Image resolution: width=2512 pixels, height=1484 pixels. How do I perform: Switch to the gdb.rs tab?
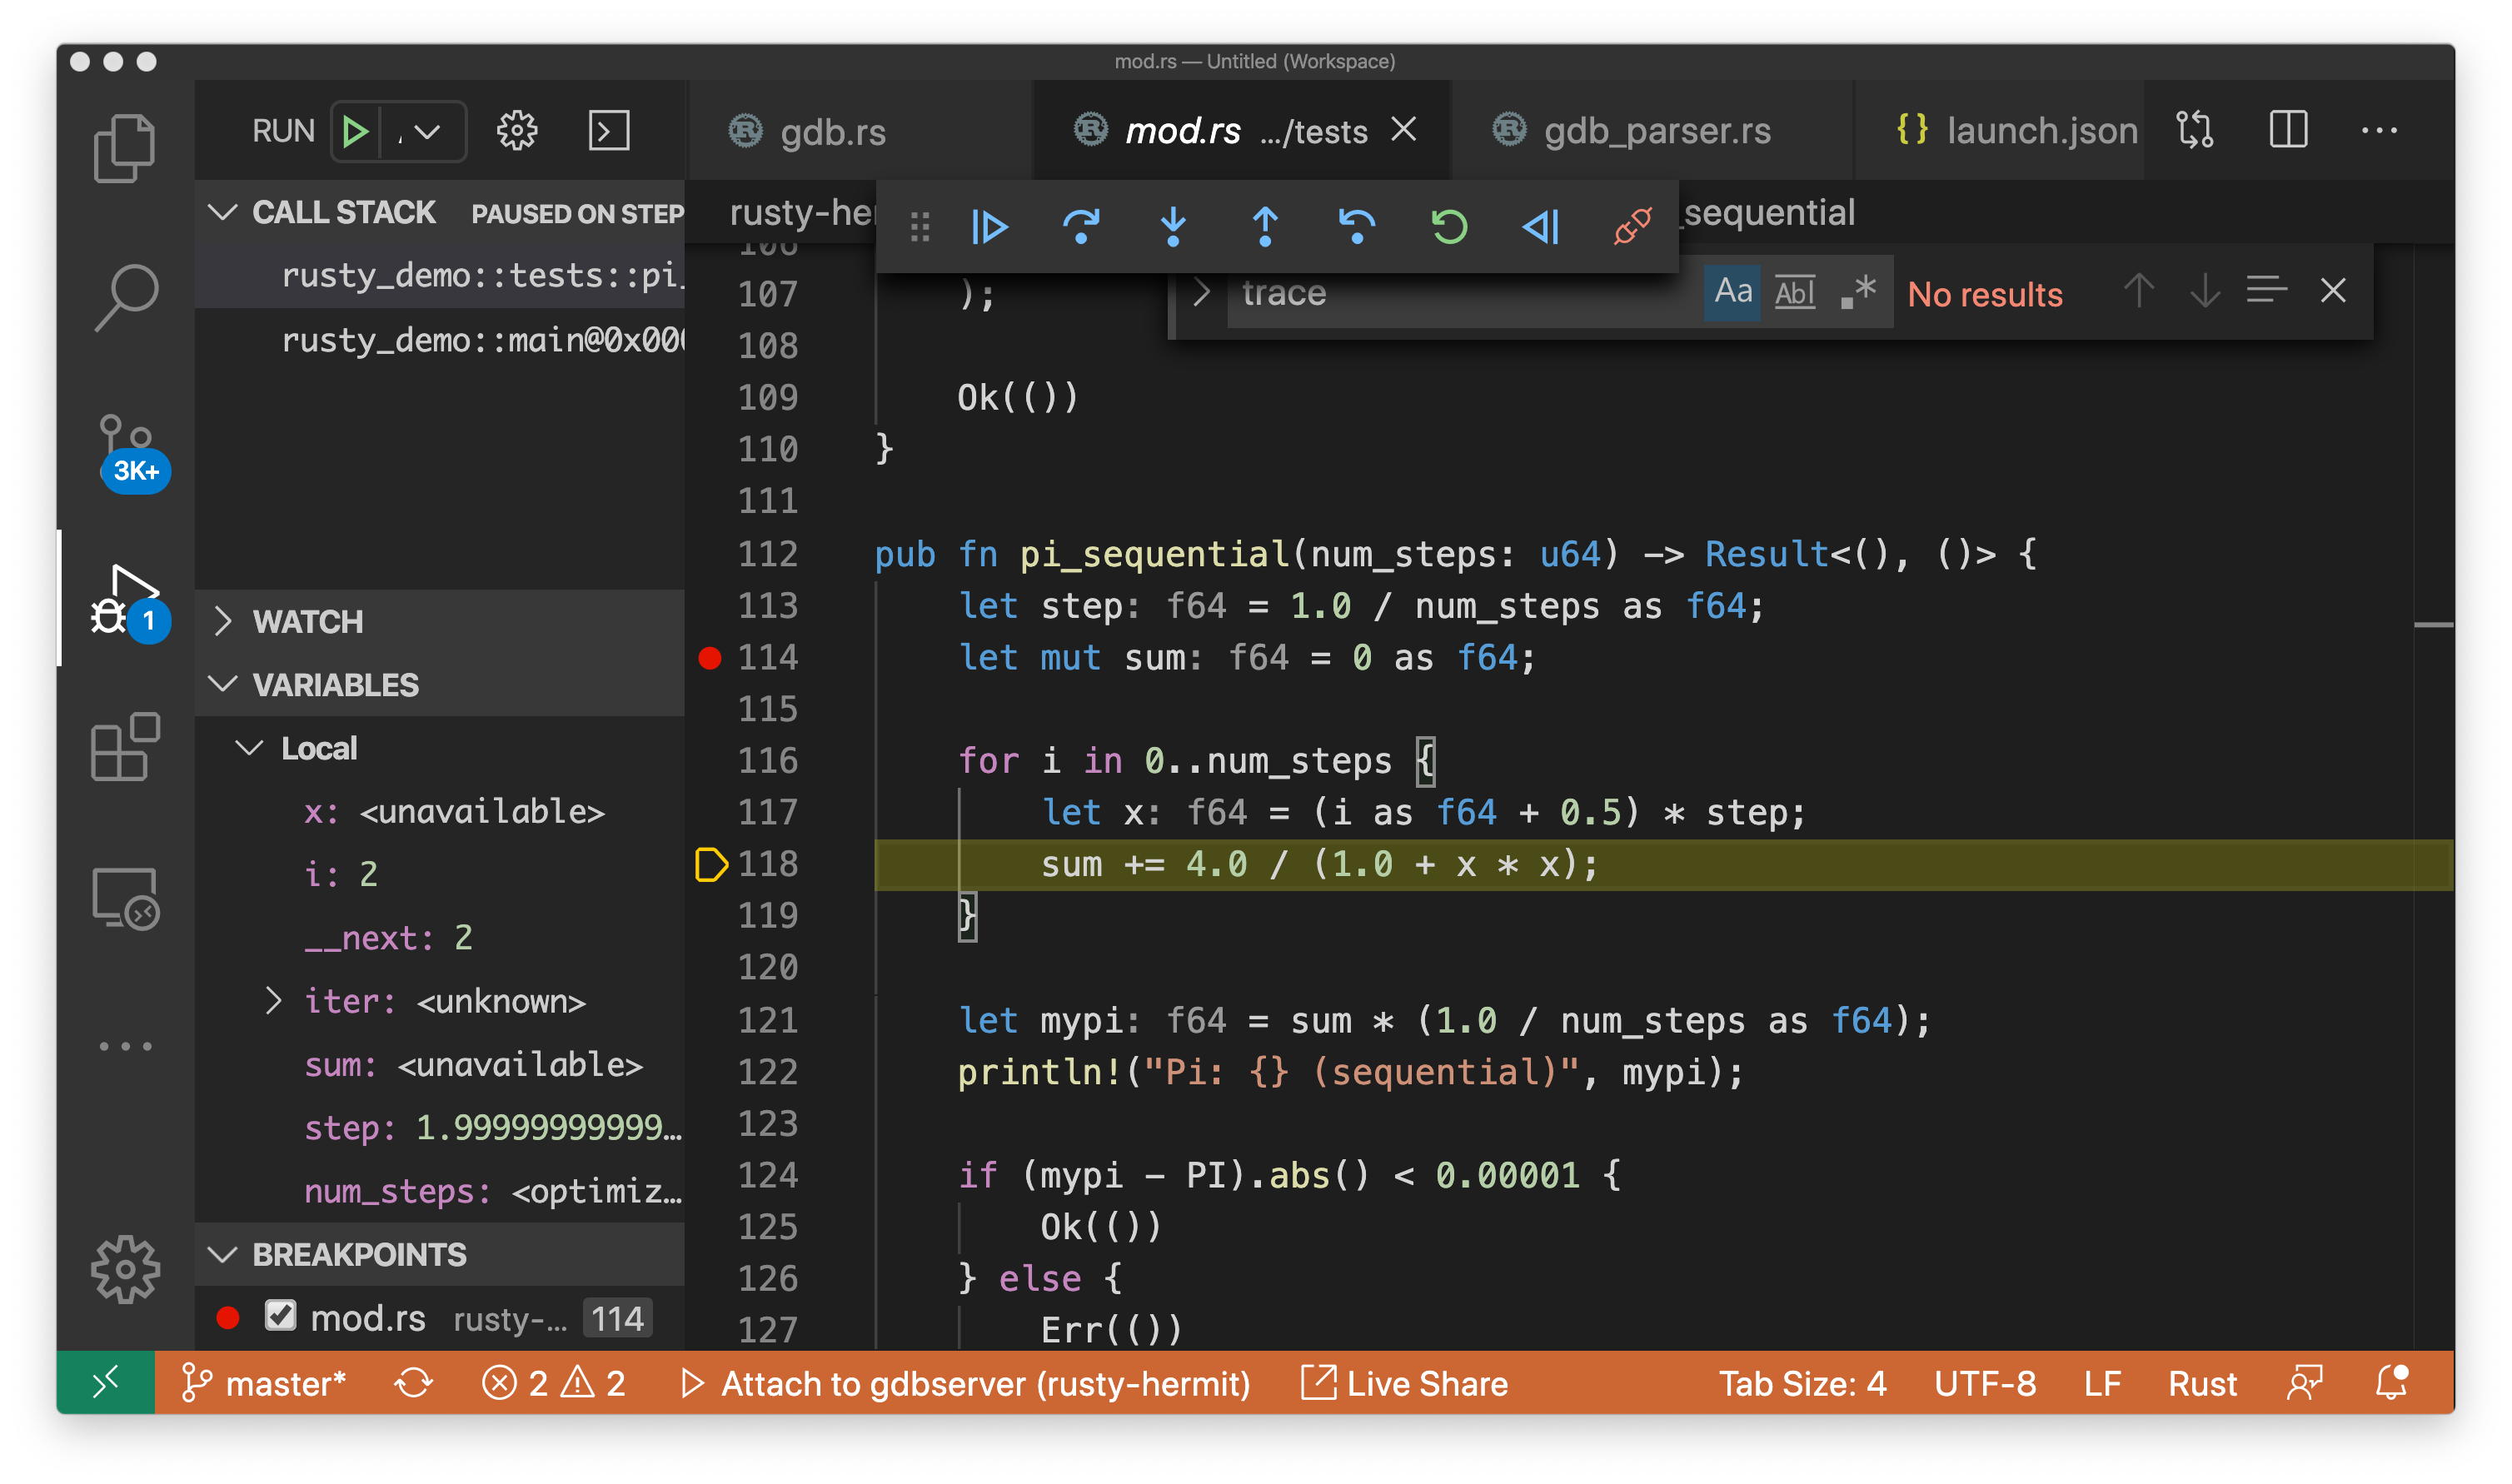[832, 131]
